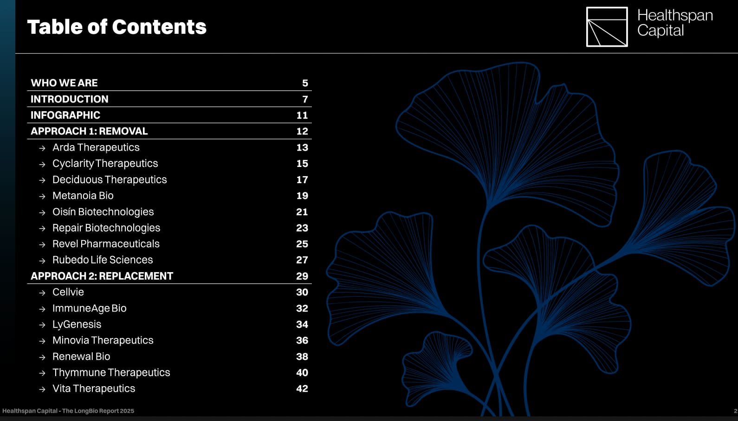Open the Vita Therapeutics entry
738x421 pixels.
[94, 389]
